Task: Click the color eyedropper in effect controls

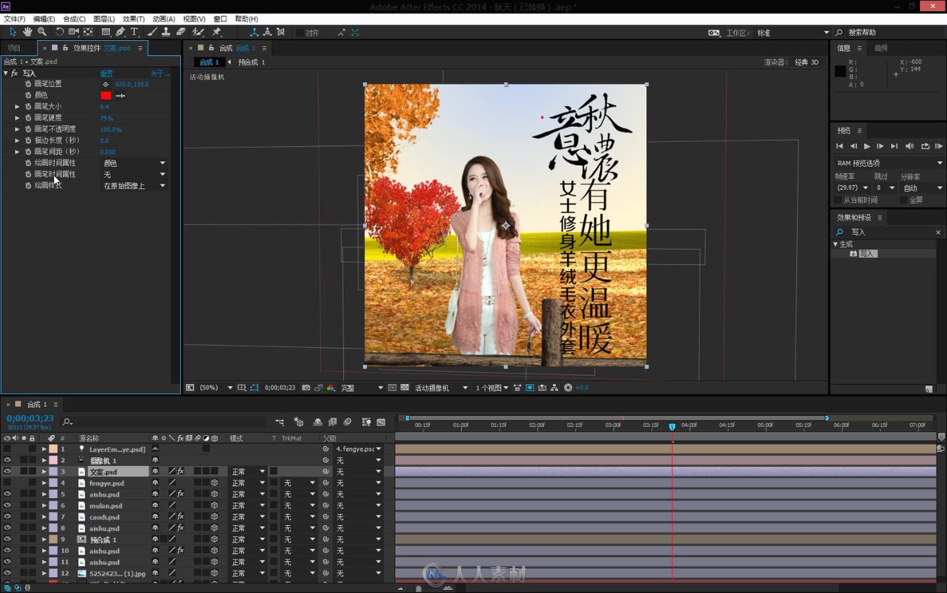Action: pyautogui.click(x=120, y=95)
